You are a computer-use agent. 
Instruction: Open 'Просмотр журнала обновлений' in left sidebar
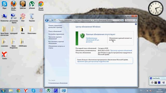coord(55,38)
